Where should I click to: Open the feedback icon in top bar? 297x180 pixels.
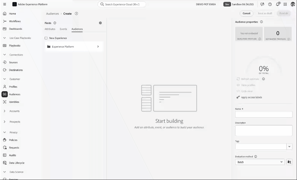[x=262, y=4]
